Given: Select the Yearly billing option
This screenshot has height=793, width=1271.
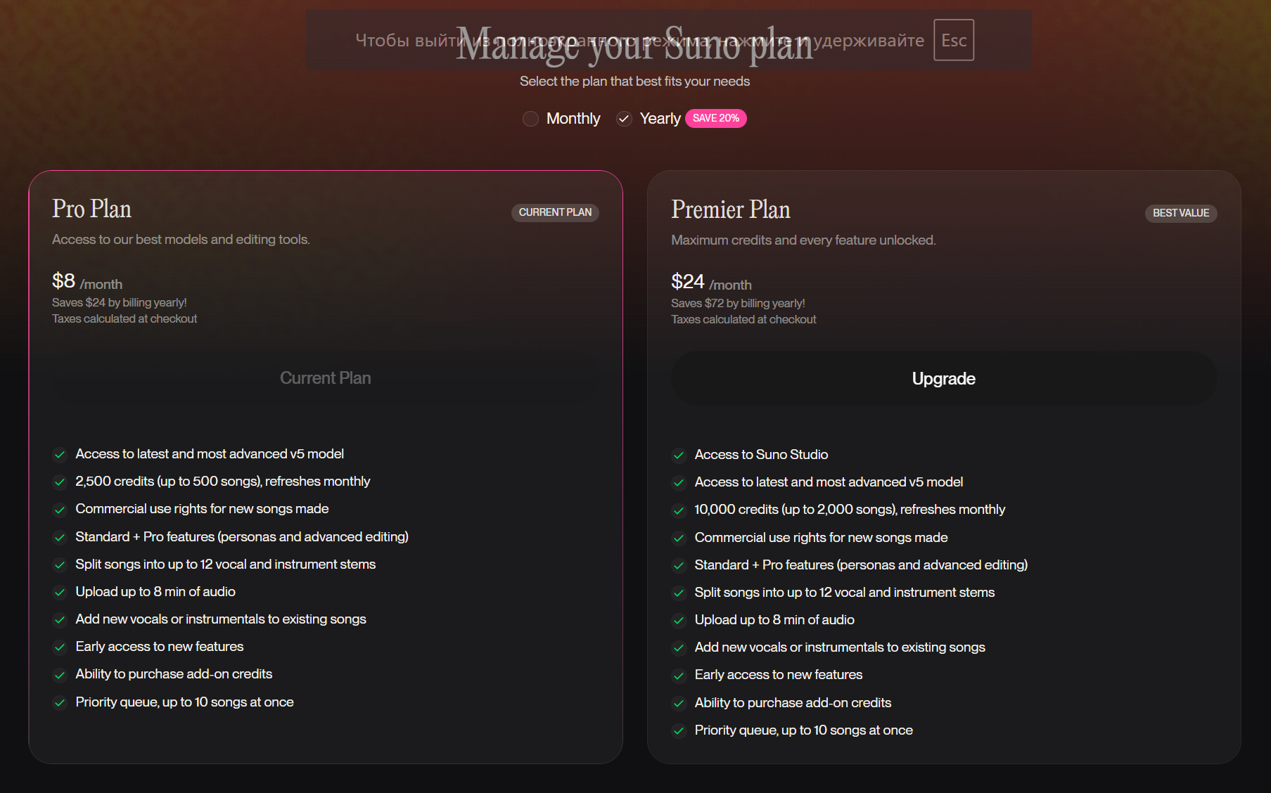Looking at the screenshot, I should point(624,119).
